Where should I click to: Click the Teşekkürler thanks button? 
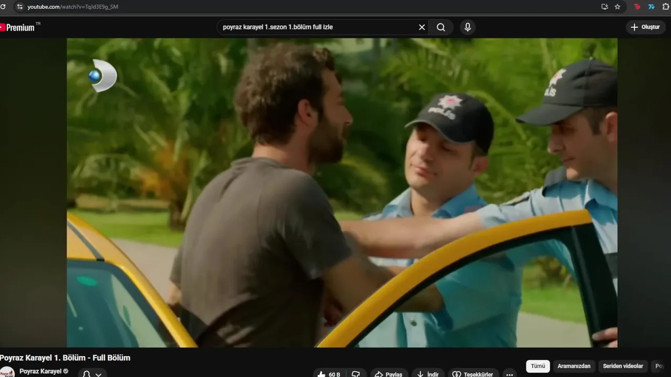pos(473,374)
